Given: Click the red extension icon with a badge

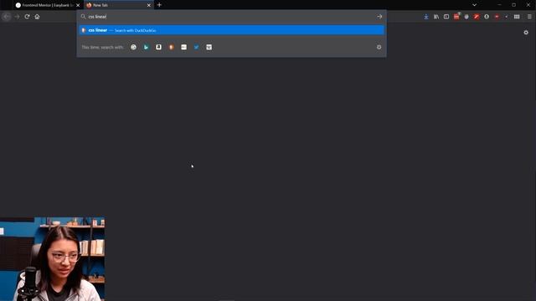Looking at the screenshot, I should pos(456,16).
